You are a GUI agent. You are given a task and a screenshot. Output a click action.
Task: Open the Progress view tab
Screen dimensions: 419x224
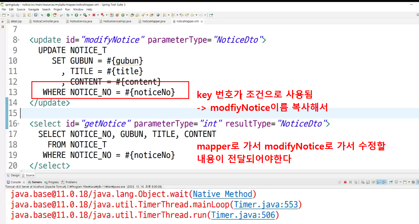(52, 182)
